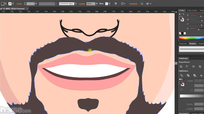Select the Basic brush stroke in Brushes panel
Viewport: 204px width, 114px height.
(191, 49)
